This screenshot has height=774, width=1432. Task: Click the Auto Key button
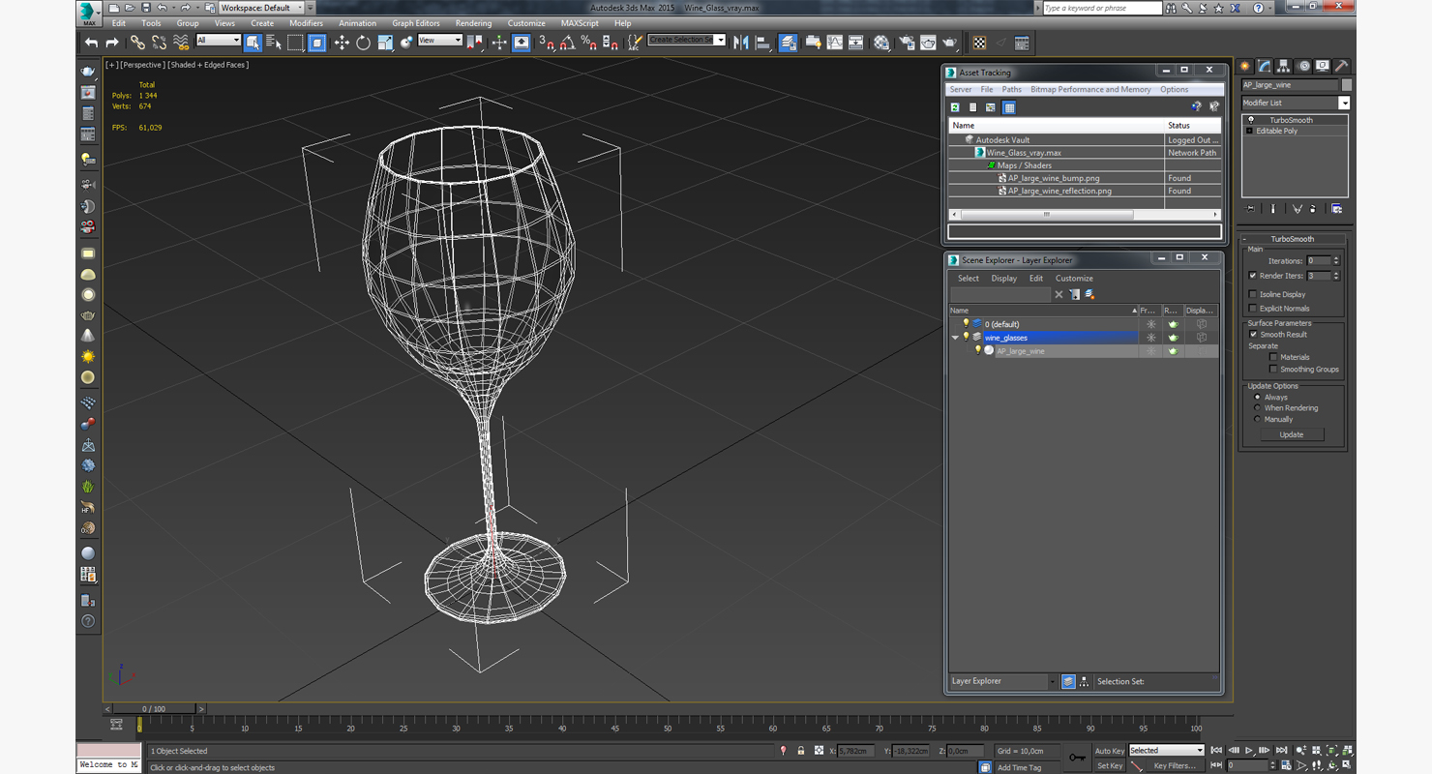pyautogui.click(x=1110, y=751)
